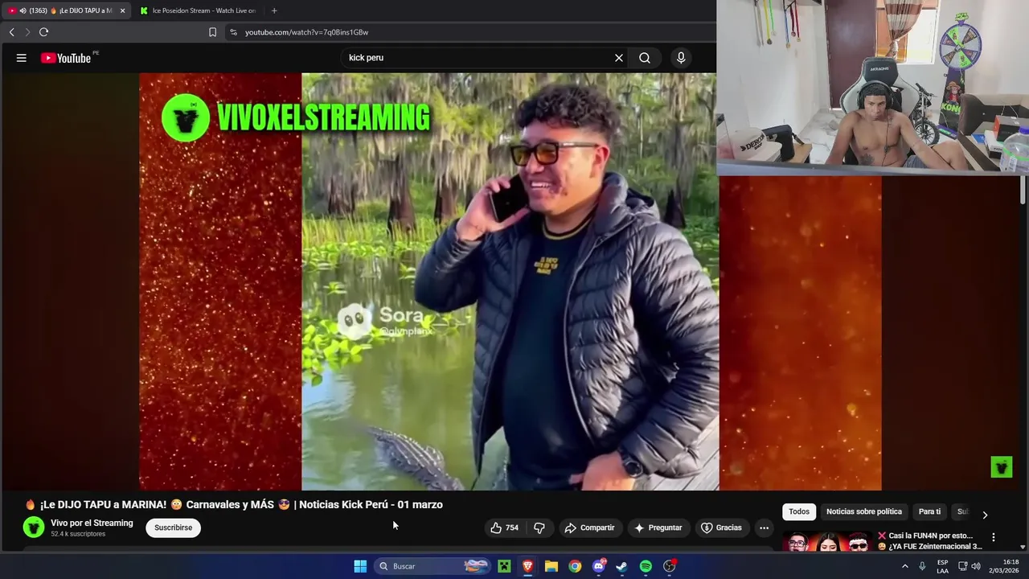Viewport: 1029px width, 579px height.
Task: Open more actions three-dot menu
Action: click(x=764, y=528)
